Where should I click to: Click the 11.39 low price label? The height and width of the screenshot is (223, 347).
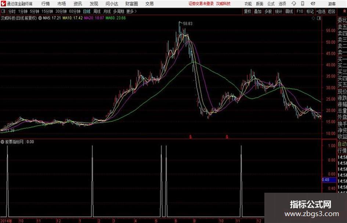point(10,130)
